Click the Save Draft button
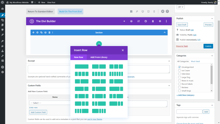The width and height of the screenshot is (220, 124). point(182,25)
